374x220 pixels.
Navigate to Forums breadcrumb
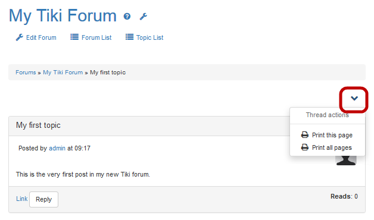(x=26, y=73)
